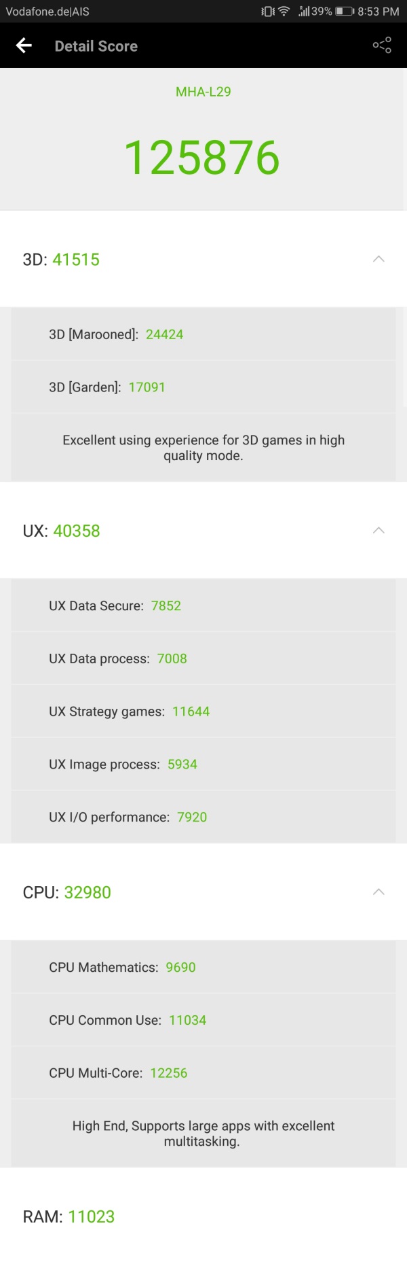Select the CPU Mathematics row

203,967
